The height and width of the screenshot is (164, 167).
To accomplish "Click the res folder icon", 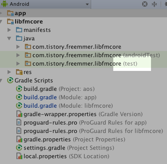I will [19, 72].
